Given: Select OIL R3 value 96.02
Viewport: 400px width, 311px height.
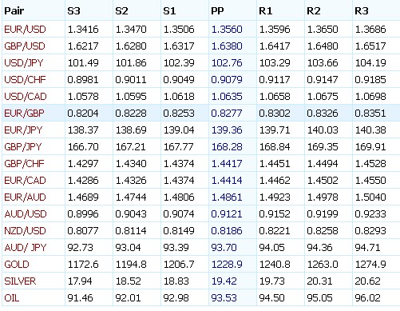Looking at the screenshot, I should tap(367, 298).
